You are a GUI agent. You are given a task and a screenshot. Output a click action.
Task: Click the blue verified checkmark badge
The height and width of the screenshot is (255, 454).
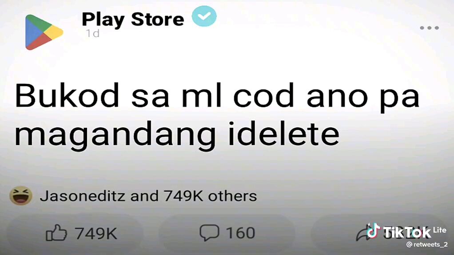click(204, 16)
